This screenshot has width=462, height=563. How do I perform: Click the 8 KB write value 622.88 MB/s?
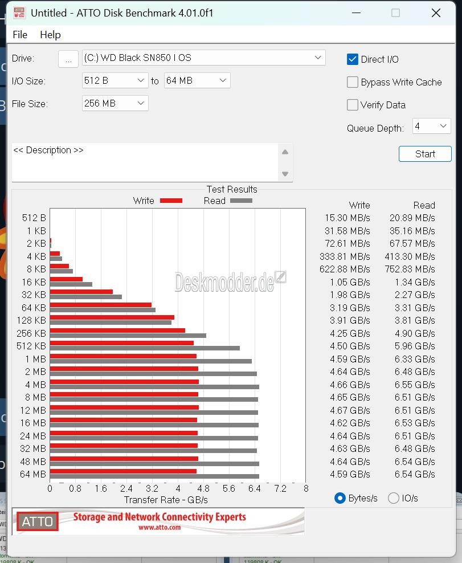[x=345, y=270]
